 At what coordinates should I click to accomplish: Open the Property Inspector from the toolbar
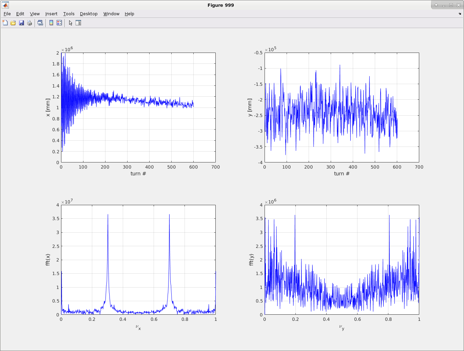coord(78,23)
